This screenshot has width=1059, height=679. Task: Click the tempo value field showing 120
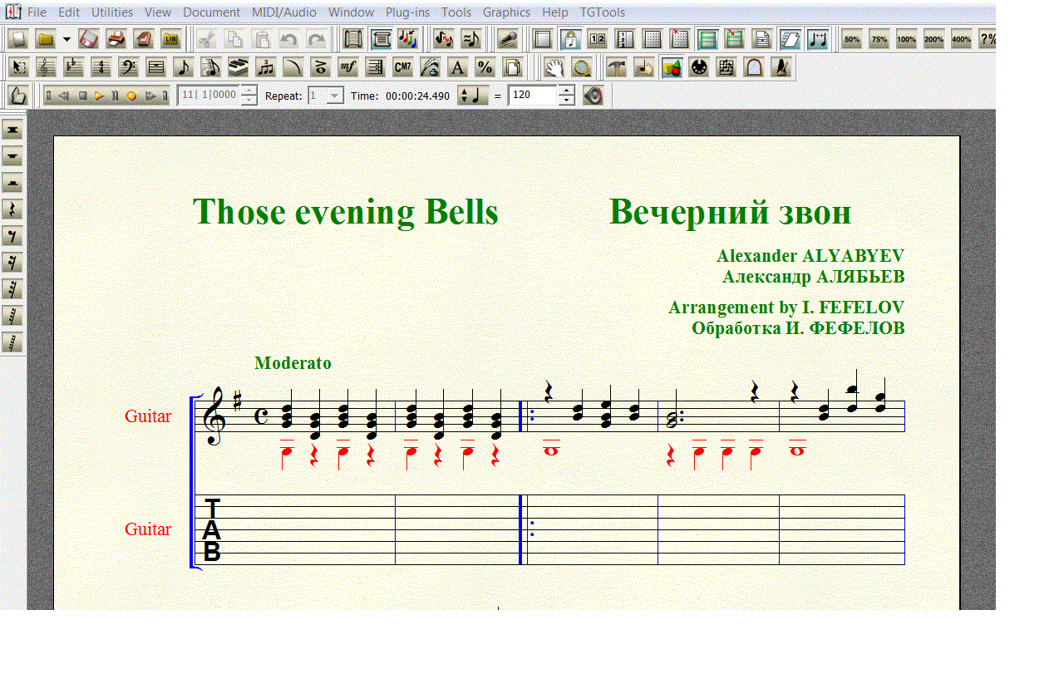(533, 96)
